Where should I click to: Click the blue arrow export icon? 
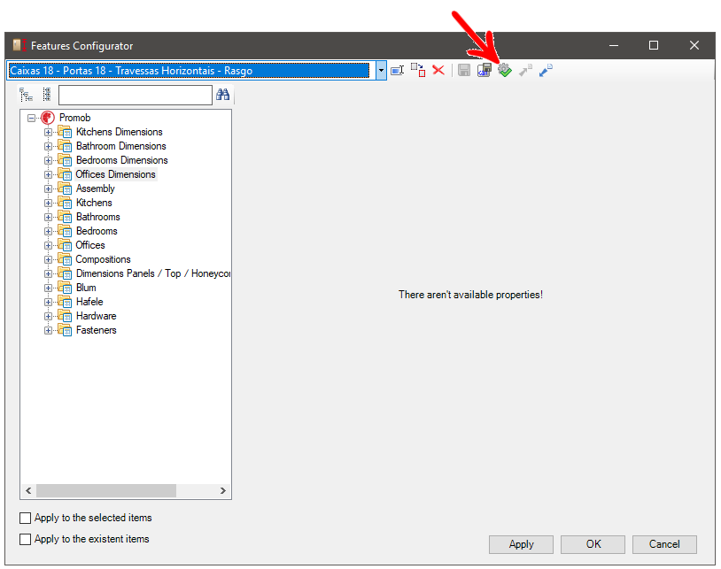tap(546, 70)
